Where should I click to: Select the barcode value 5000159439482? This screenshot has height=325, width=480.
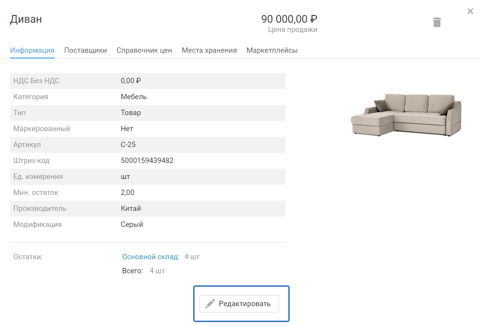[x=147, y=161]
